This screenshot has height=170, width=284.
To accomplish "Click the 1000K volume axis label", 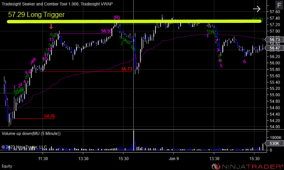I will click(x=275, y=138).
